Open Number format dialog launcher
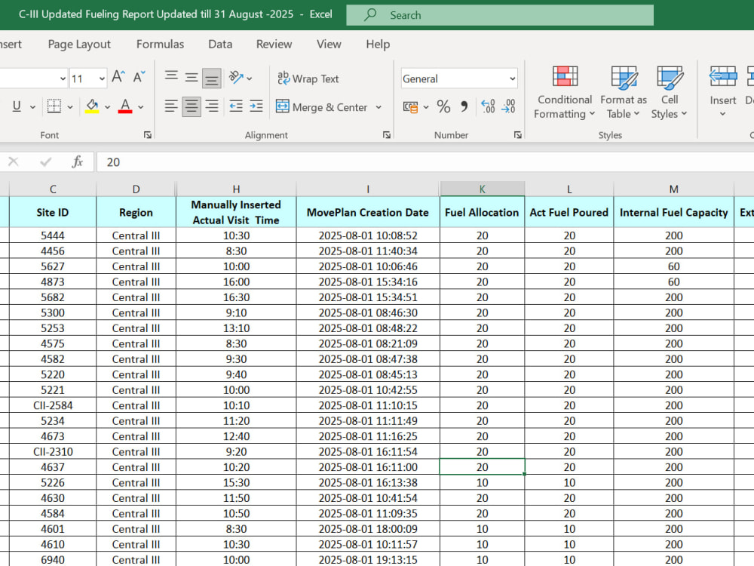 point(517,135)
